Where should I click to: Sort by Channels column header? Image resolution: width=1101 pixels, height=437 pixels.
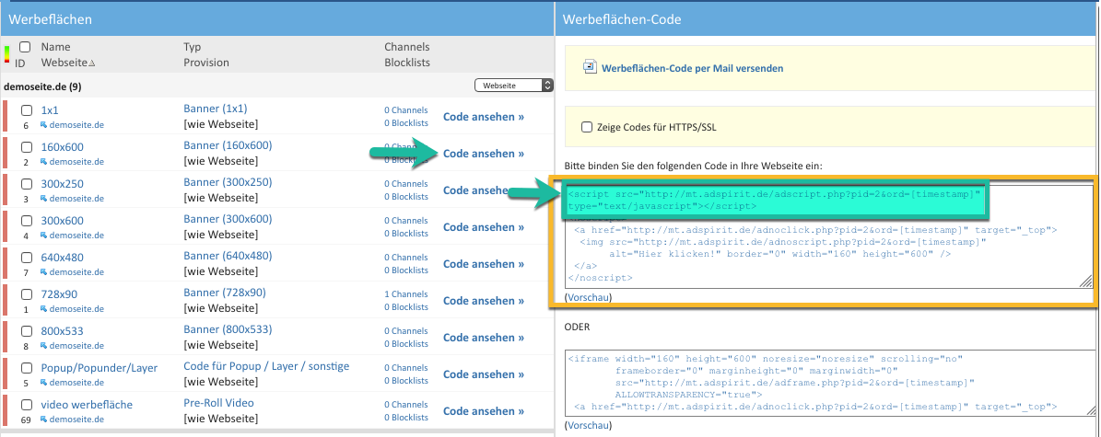(407, 47)
